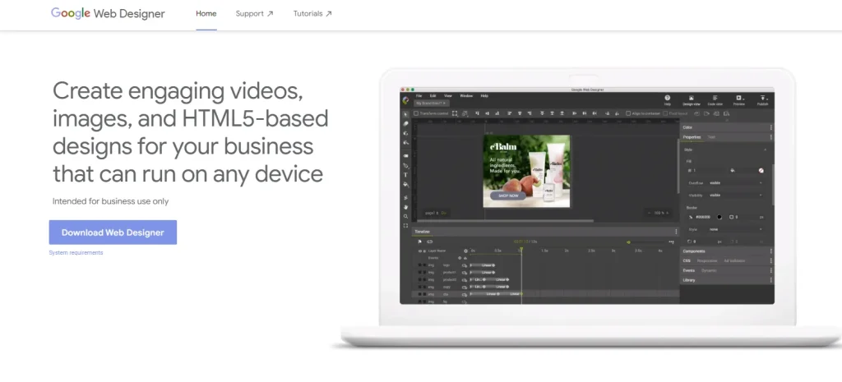Click the black border color swatch
The image size is (842, 382).
[x=719, y=217]
